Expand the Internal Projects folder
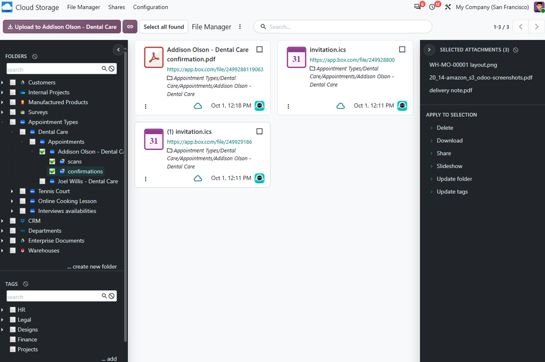The image size is (545, 362). 2,92
